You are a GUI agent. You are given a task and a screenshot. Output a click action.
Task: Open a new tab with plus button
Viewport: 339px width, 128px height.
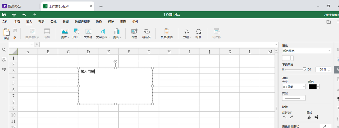tap(101, 6)
